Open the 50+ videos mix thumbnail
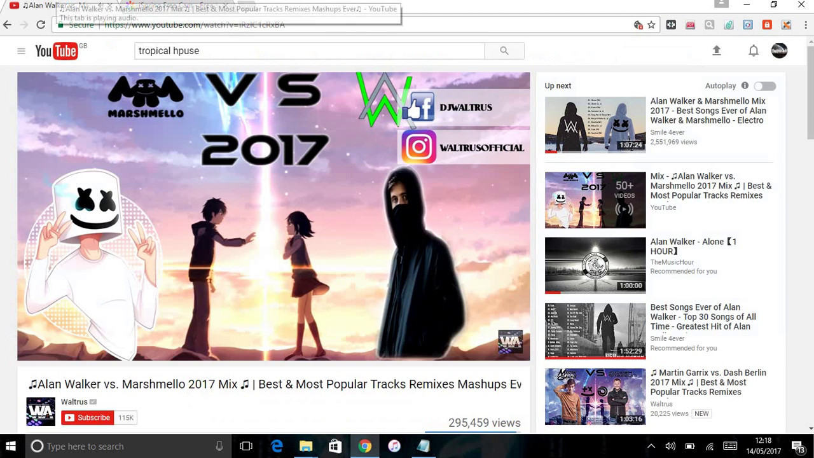This screenshot has width=814, height=458. tap(595, 200)
